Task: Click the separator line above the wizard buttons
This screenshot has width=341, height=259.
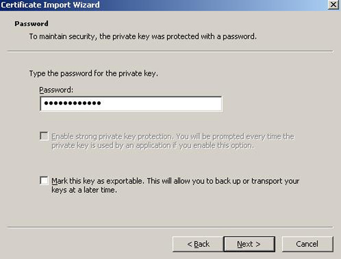Action: click(x=170, y=227)
